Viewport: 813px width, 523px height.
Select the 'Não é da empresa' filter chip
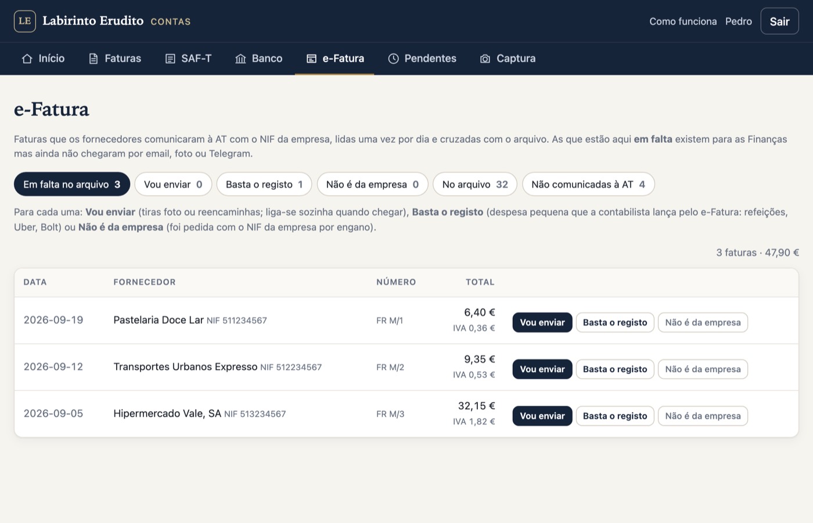(x=372, y=185)
